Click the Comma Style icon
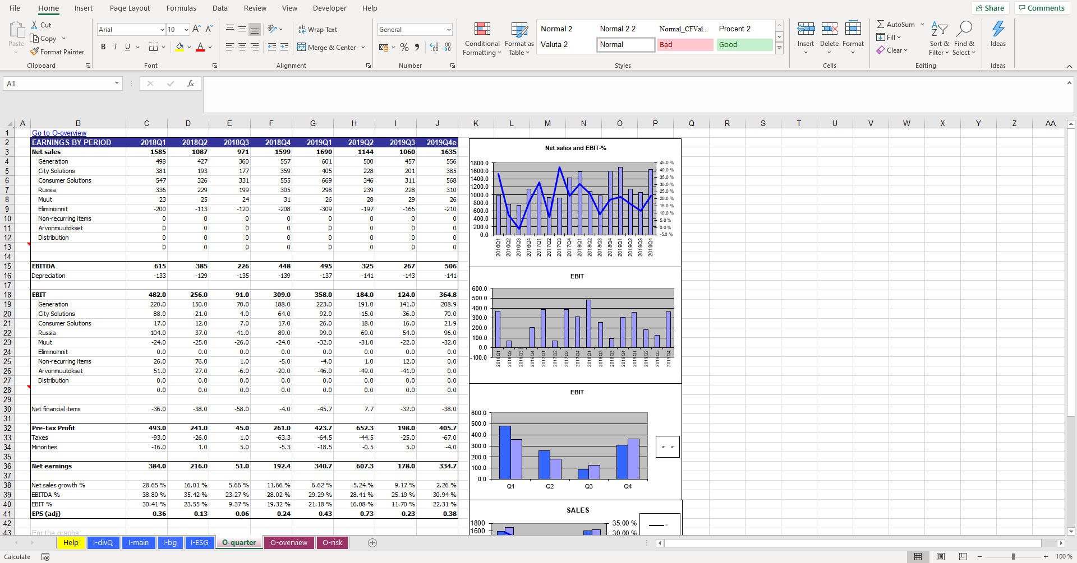 [417, 47]
